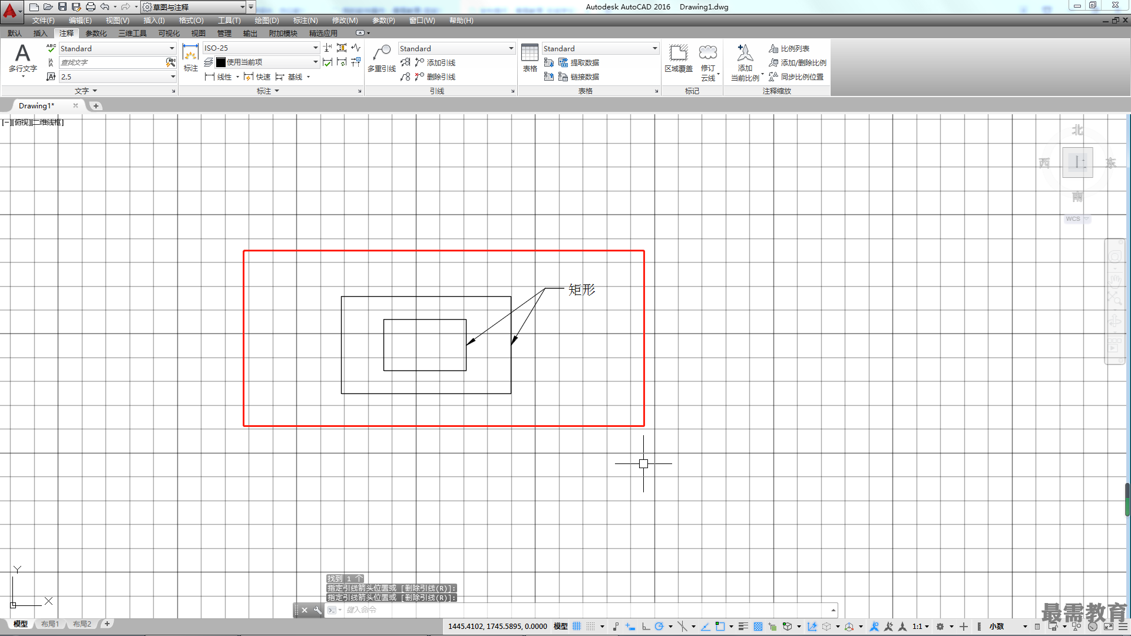Viewport: 1131px width, 636px height.
Task: Toggle ortho mode in status bar
Action: [646, 626]
